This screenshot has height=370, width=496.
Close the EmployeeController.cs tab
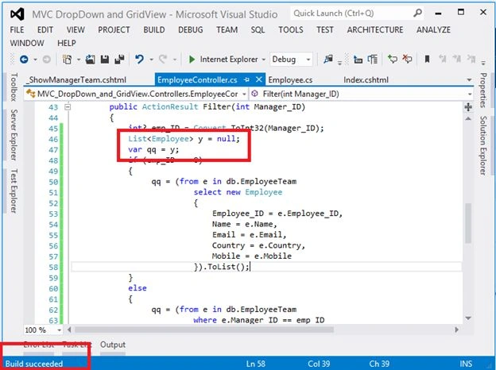point(259,79)
